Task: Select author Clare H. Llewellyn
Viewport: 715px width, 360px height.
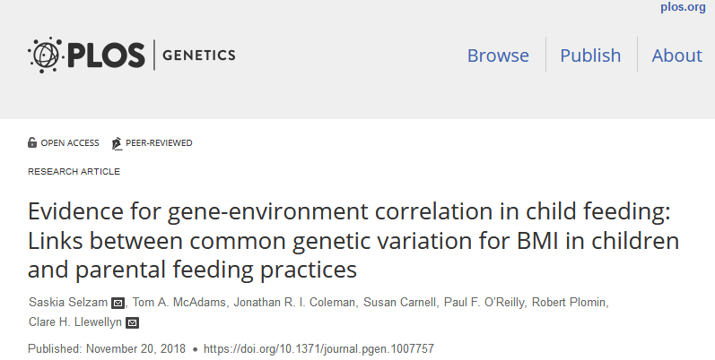Action: pyautogui.click(x=75, y=322)
